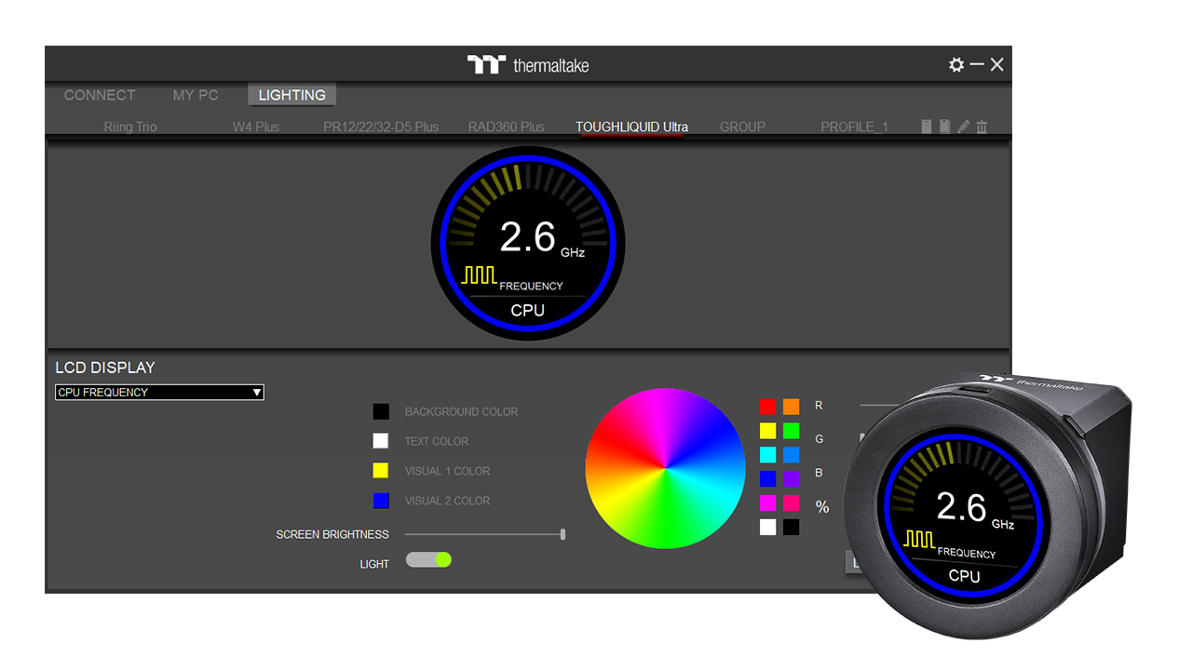Select the light blue preset color
The height and width of the screenshot is (670, 1192).
791,454
